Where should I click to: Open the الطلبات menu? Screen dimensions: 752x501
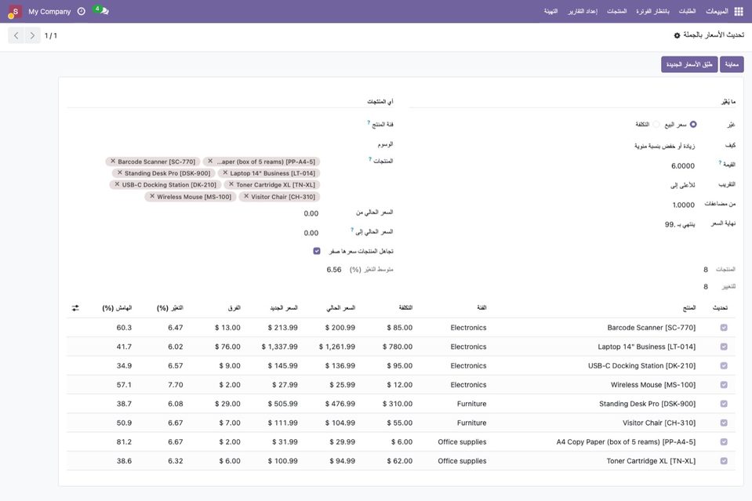pos(687,11)
